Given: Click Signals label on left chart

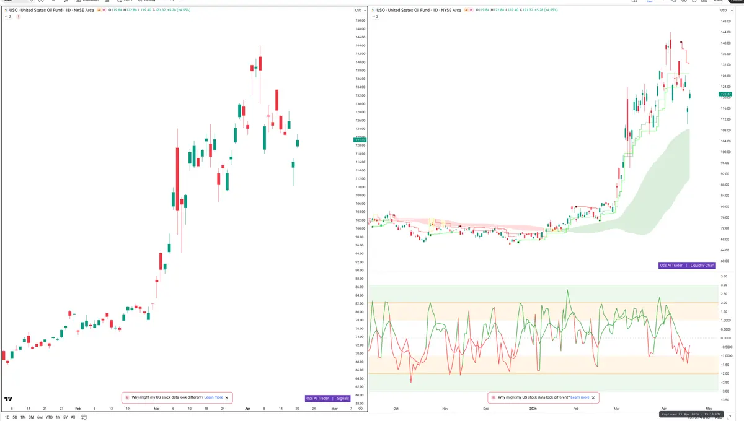Looking at the screenshot, I should click(x=343, y=398).
